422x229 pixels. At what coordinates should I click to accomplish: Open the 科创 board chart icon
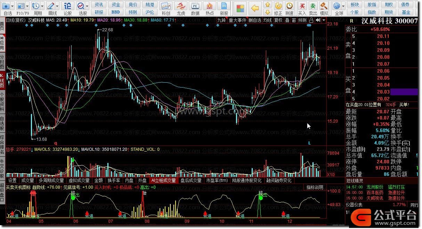[x=166, y=6]
